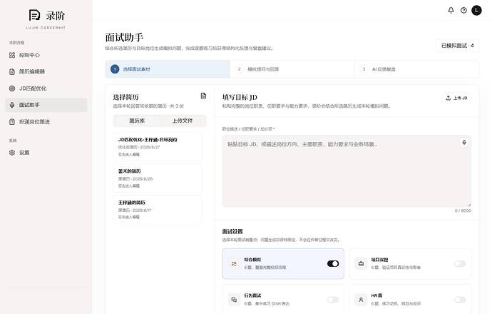Turn on 行为面试 toggle
The width and height of the screenshot is (492, 314).
coord(333,300)
